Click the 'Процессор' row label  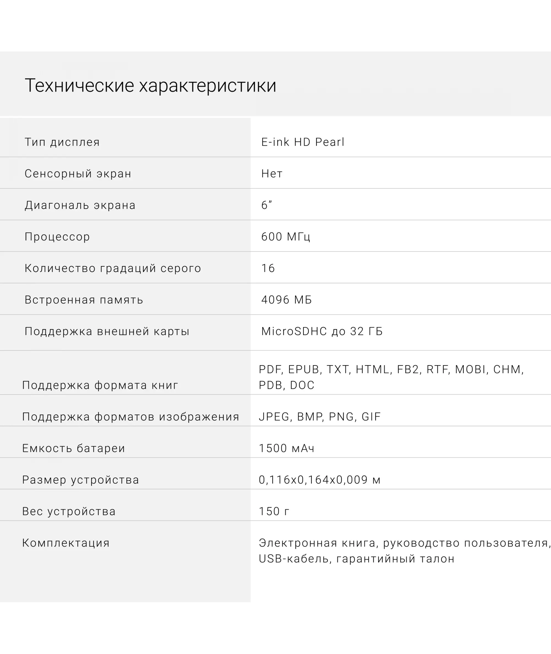pyautogui.click(x=57, y=237)
